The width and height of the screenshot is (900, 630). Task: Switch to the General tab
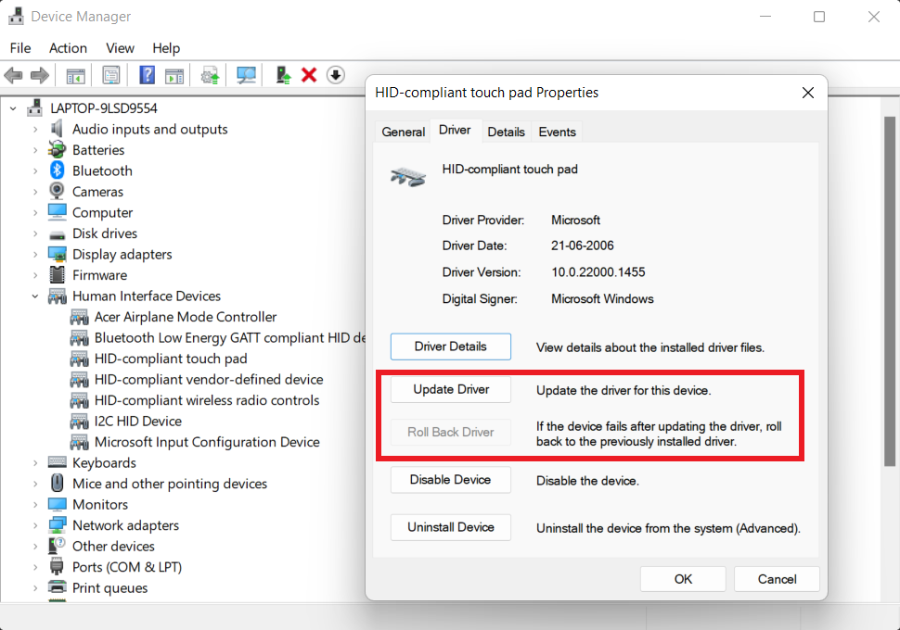click(x=403, y=132)
